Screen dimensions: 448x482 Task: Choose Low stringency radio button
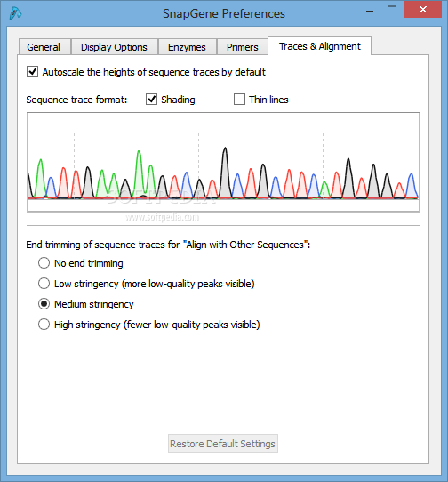(x=44, y=284)
